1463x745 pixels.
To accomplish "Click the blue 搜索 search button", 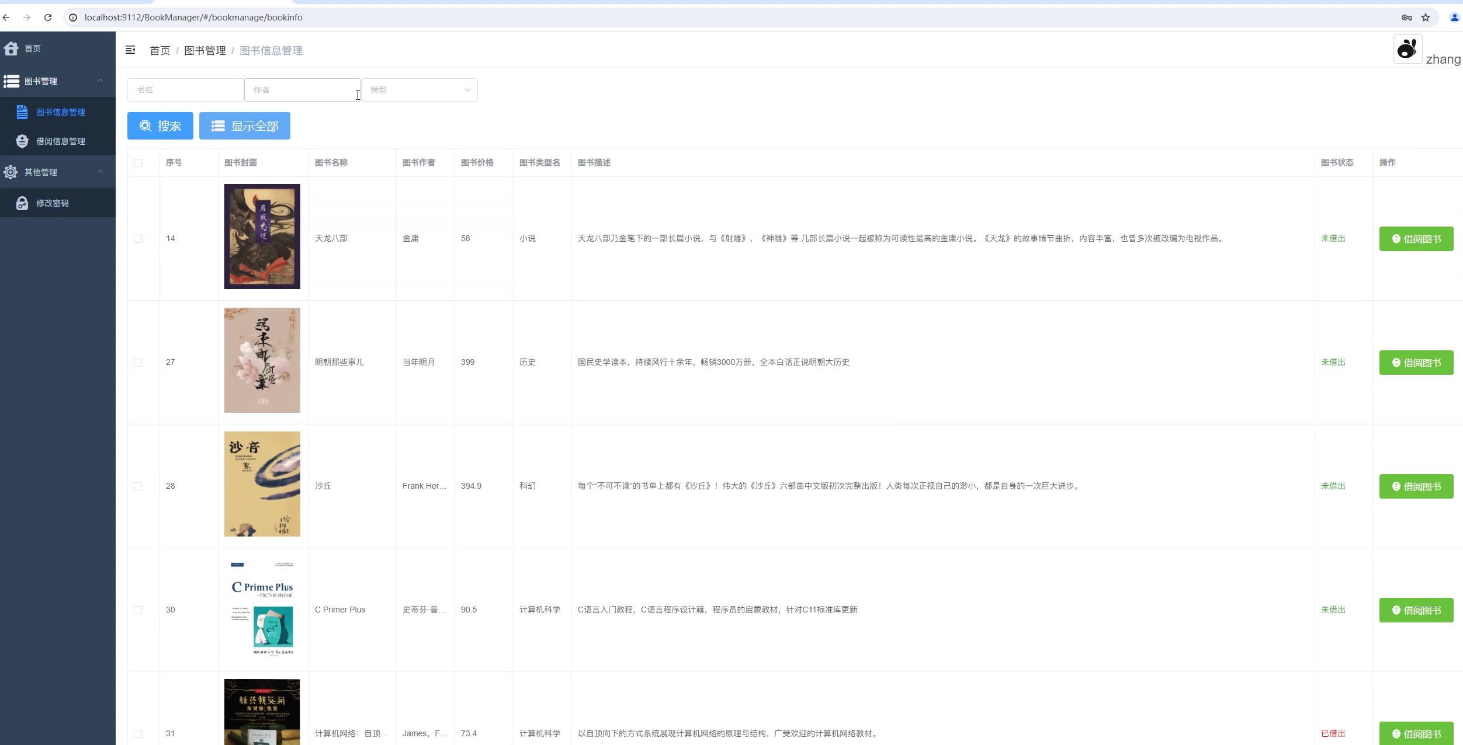I will coord(160,126).
